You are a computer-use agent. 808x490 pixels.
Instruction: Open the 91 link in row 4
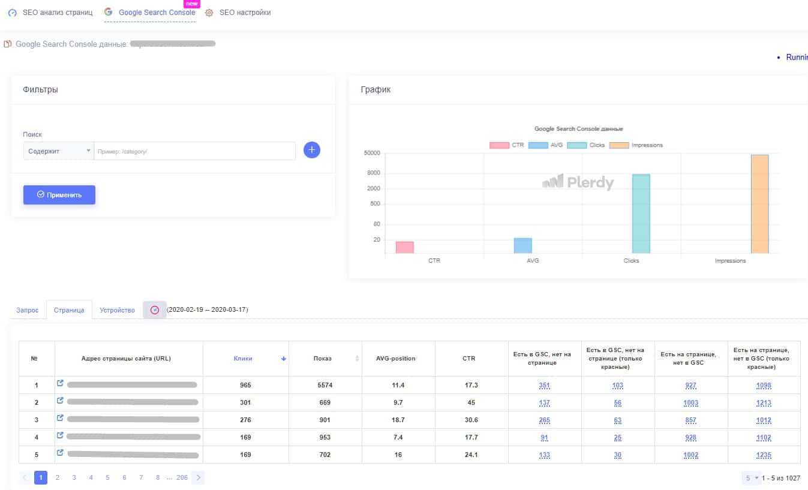(x=545, y=438)
